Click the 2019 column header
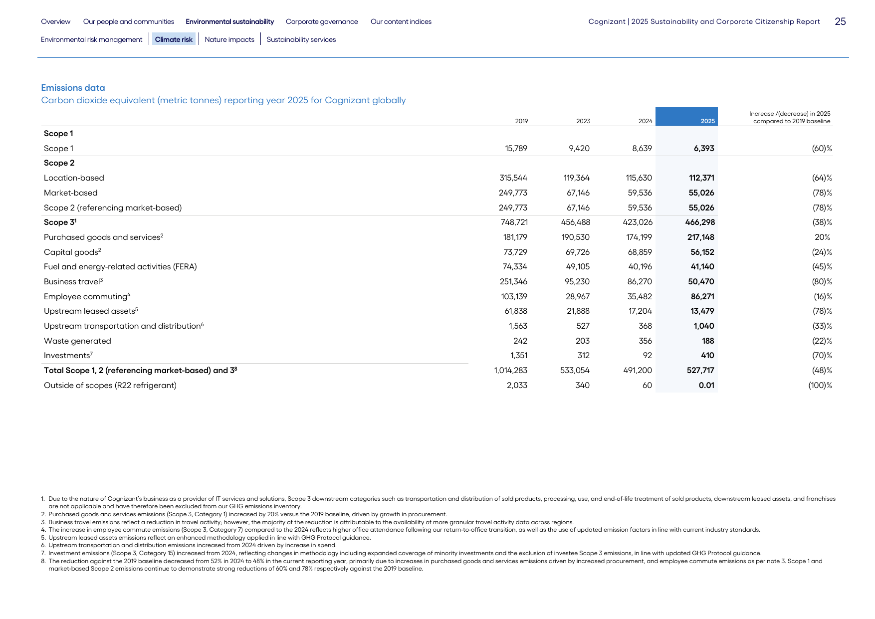This screenshot has width=875, height=619. (x=521, y=121)
